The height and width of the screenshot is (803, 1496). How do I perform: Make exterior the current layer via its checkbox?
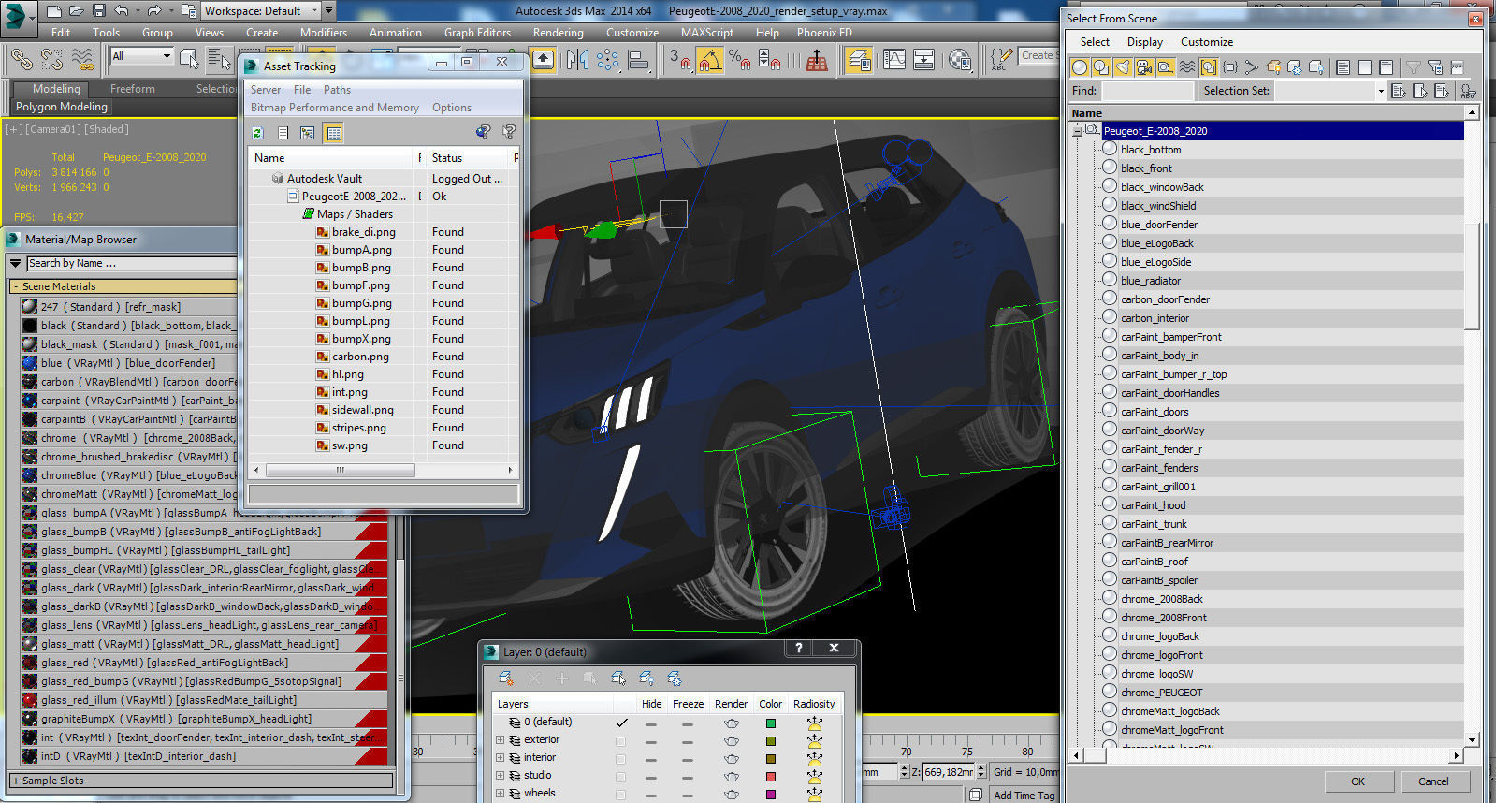point(620,740)
